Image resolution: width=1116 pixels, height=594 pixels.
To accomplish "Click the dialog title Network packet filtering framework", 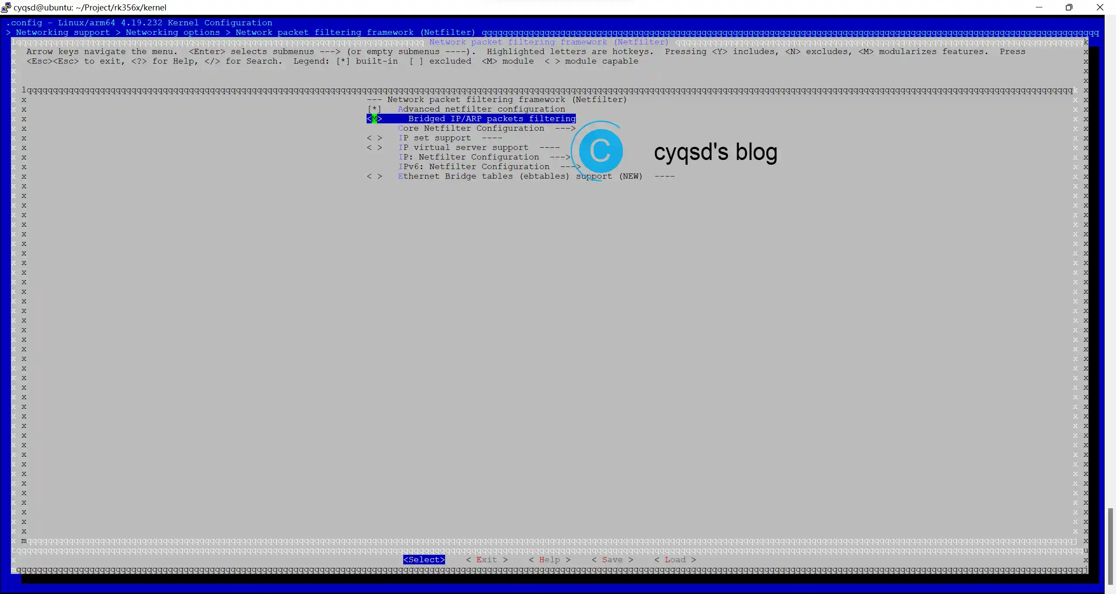I will pos(549,42).
